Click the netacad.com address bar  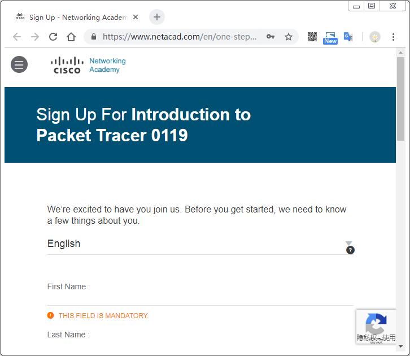coord(180,37)
